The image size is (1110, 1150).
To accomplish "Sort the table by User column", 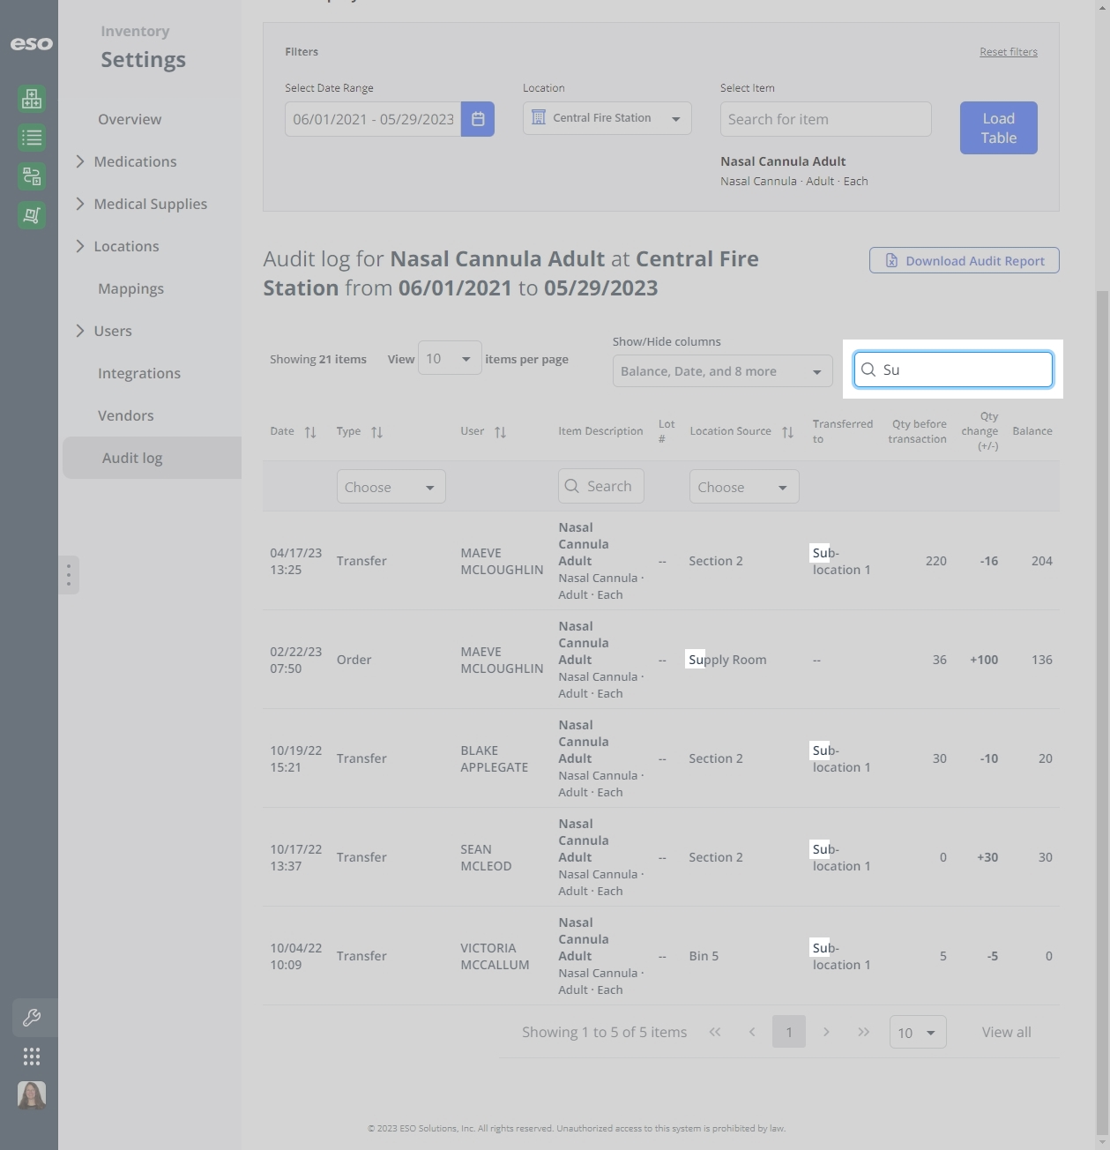I will point(501,432).
